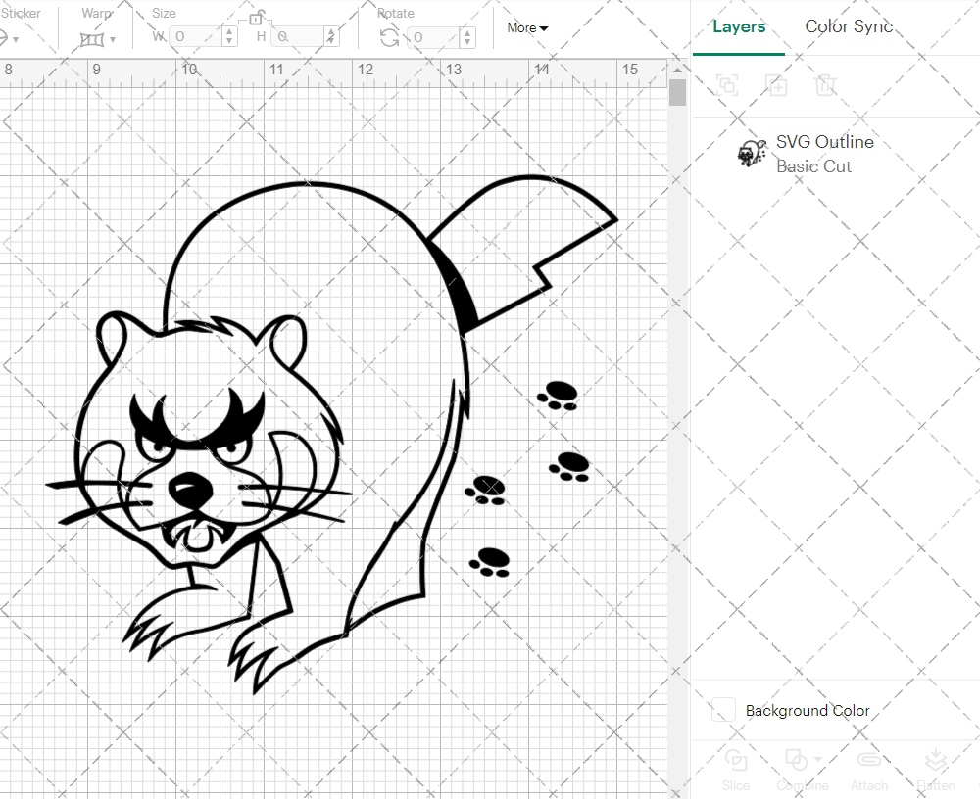Click the Width input field
The image size is (980, 799).
click(196, 37)
